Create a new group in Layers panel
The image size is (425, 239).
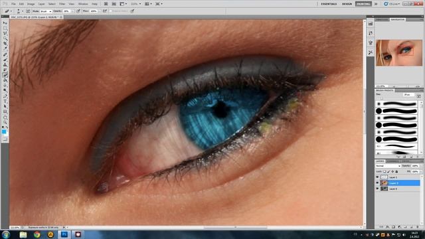pos(405,226)
